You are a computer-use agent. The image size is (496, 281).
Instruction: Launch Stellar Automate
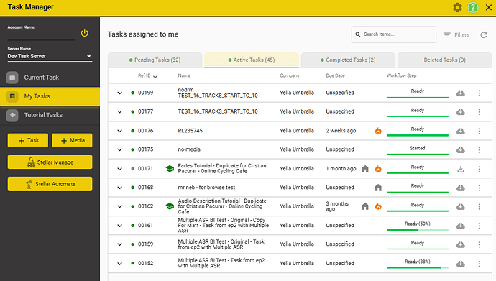click(50, 184)
